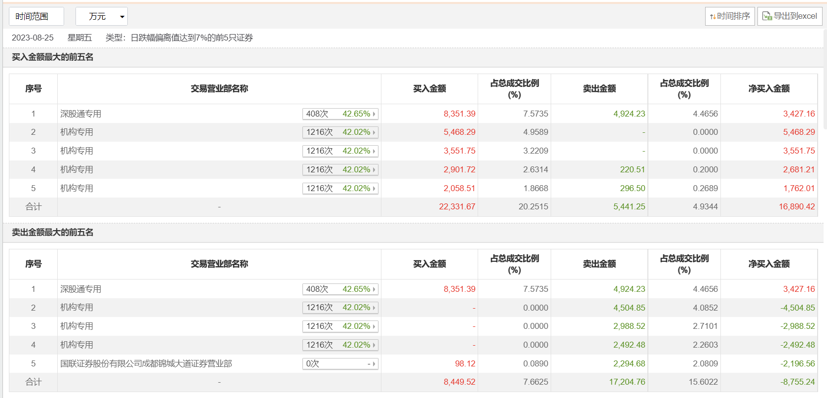The height and width of the screenshot is (398, 827).
Task: Click the 时间范围 button
Action: tap(37, 16)
